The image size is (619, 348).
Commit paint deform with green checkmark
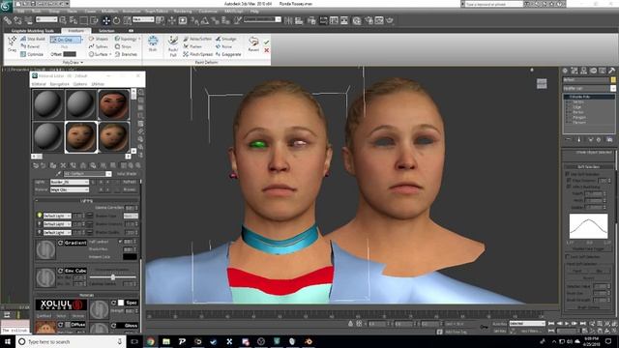267,42
